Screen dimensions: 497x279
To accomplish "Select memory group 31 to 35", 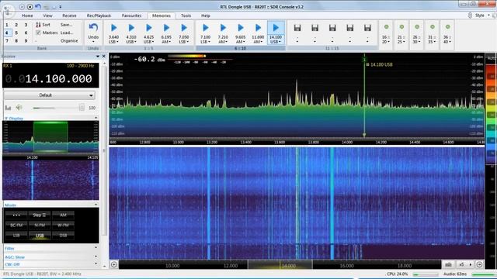I will (432, 35).
